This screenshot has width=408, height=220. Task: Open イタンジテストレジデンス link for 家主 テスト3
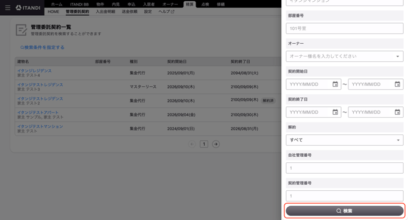pos(40,84)
